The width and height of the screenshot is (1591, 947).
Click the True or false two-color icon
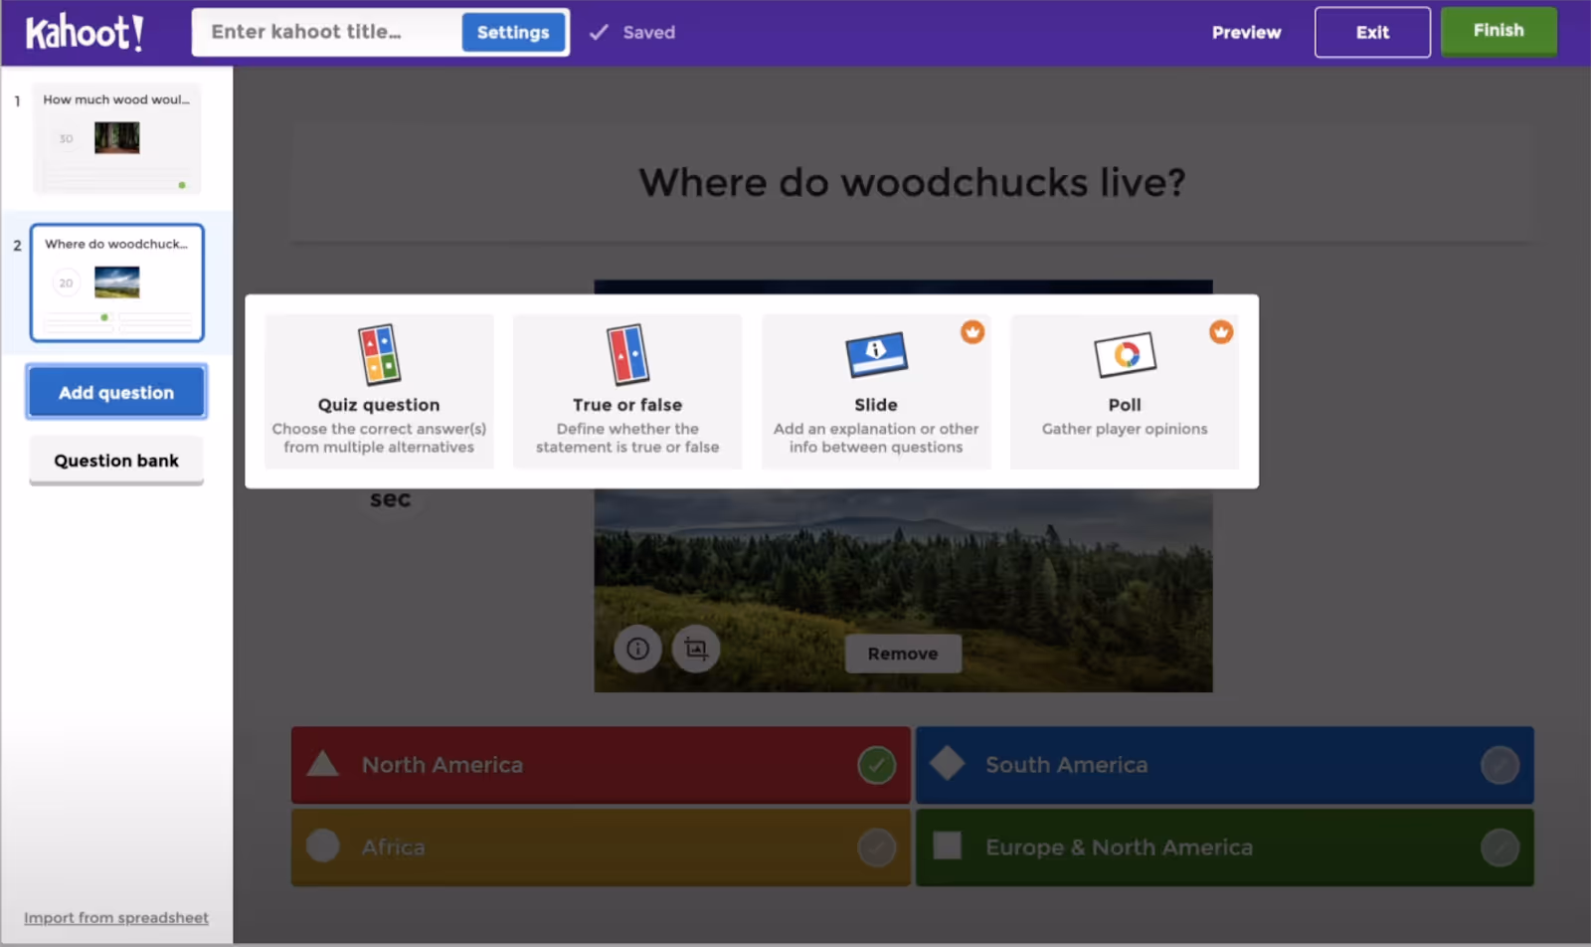627,354
